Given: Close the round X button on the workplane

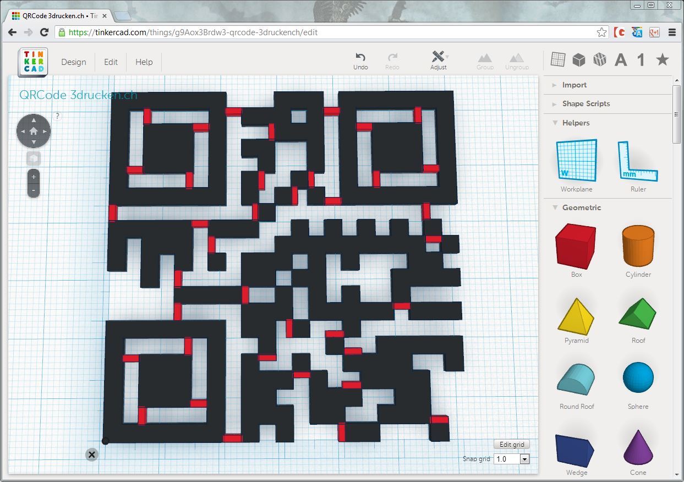Looking at the screenshot, I should pos(92,454).
